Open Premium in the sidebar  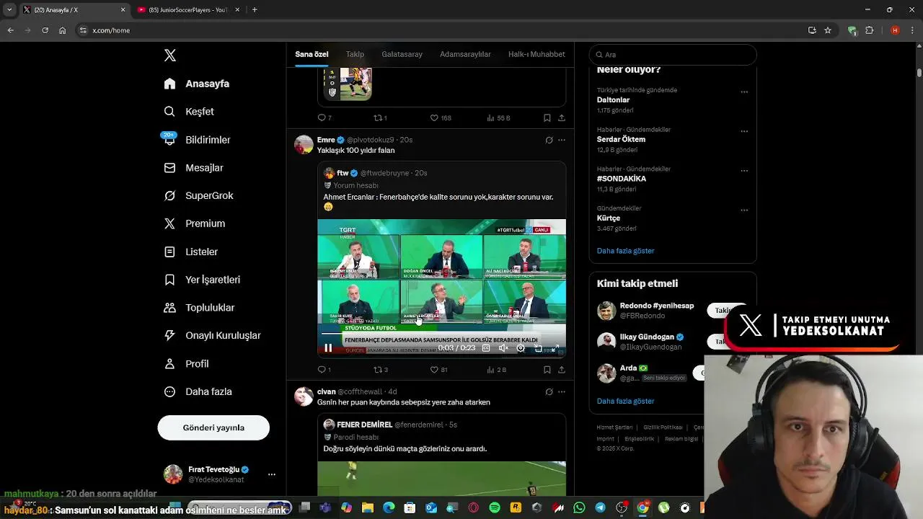(194, 224)
